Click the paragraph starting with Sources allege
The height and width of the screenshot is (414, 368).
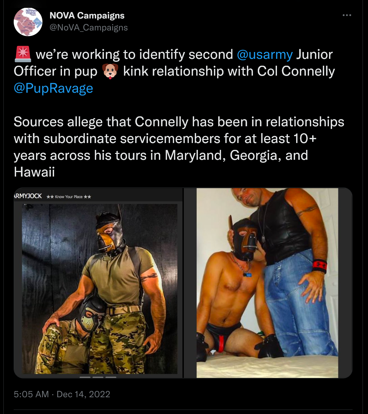tap(179, 147)
